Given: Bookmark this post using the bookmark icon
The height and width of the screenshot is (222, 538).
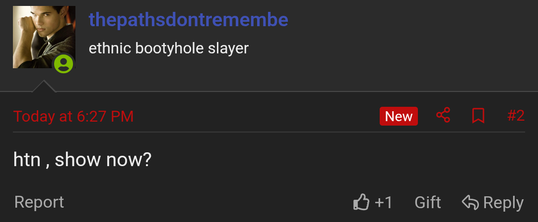Looking at the screenshot, I should point(478,116).
